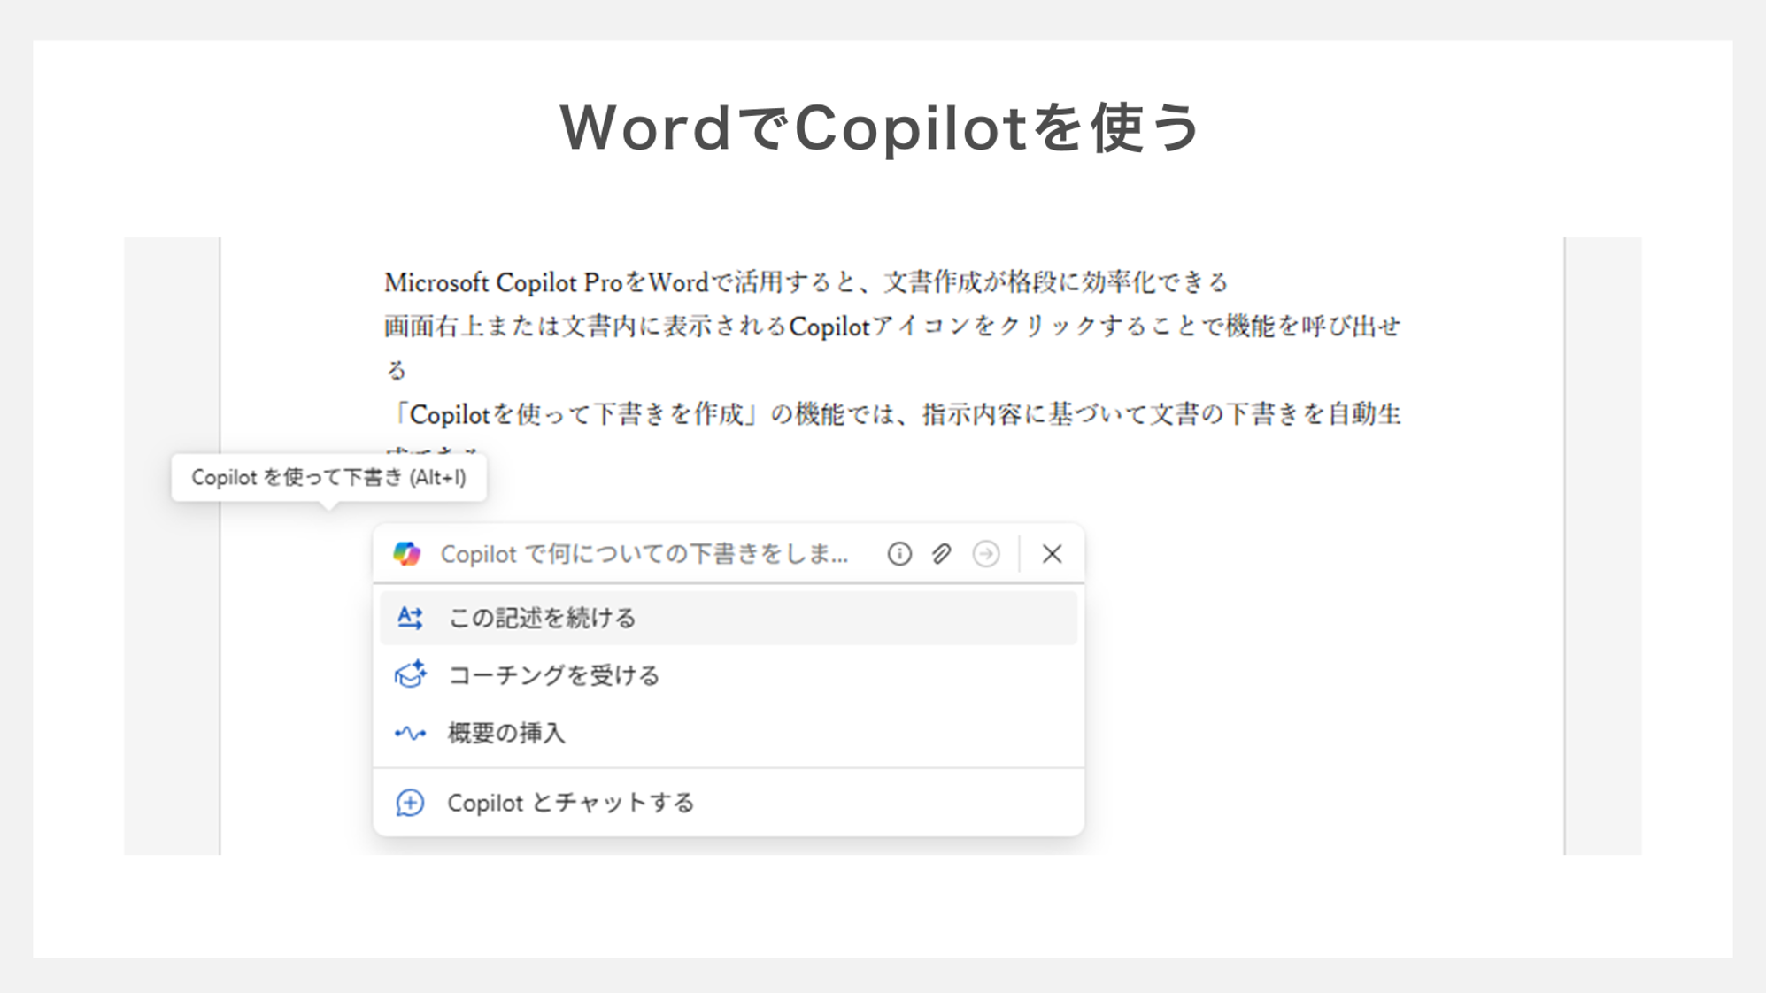Screen dimensions: 1766x993
Task: Choose コーチングを受ける option
Action: (729, 675)
